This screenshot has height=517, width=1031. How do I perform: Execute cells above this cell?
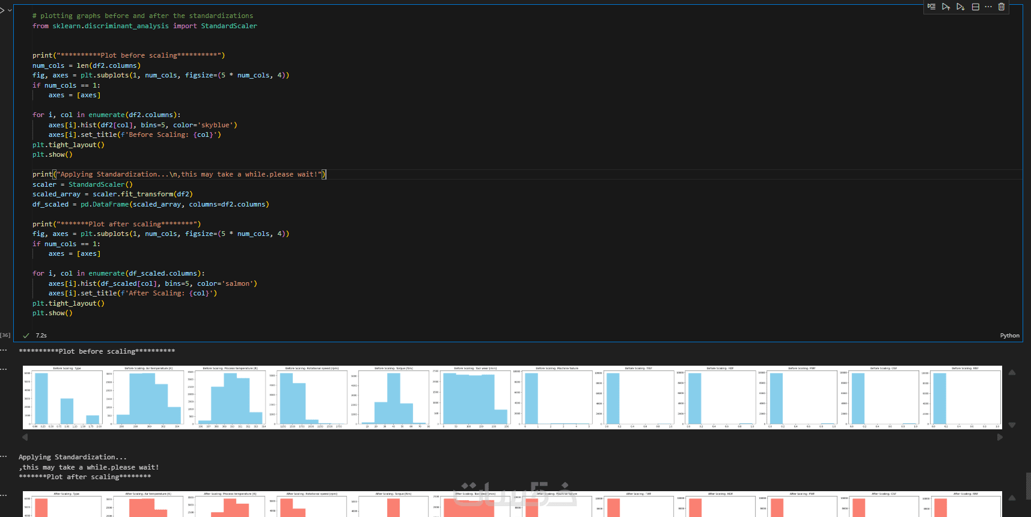coord(946,7)
